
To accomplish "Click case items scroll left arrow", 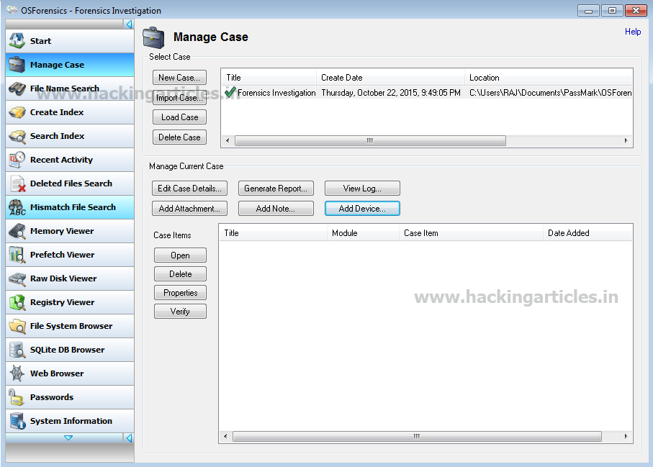I will coord(225,436).
